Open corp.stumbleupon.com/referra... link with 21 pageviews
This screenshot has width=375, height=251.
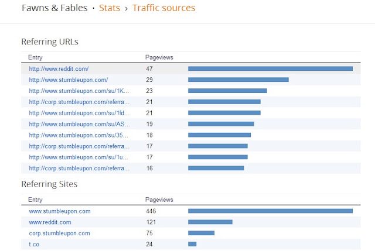79,102
